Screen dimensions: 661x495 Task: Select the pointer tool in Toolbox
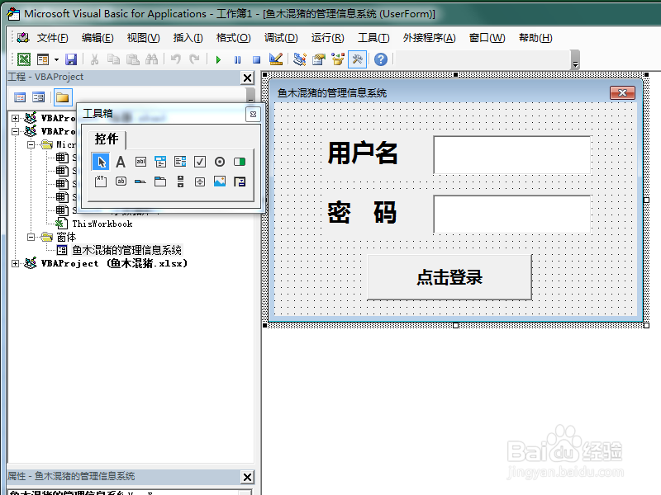[101, 162]
